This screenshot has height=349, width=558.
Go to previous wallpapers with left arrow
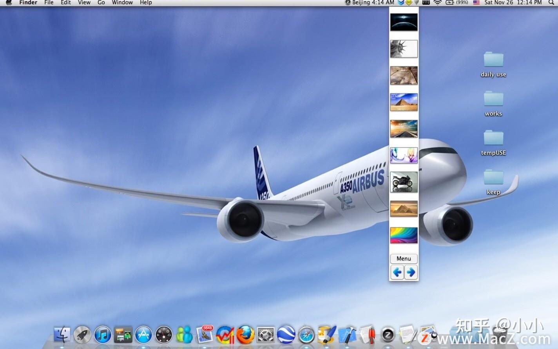pos(397,272)
